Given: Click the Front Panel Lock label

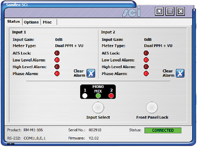Looking at the screenshot, I should [152, 117].
